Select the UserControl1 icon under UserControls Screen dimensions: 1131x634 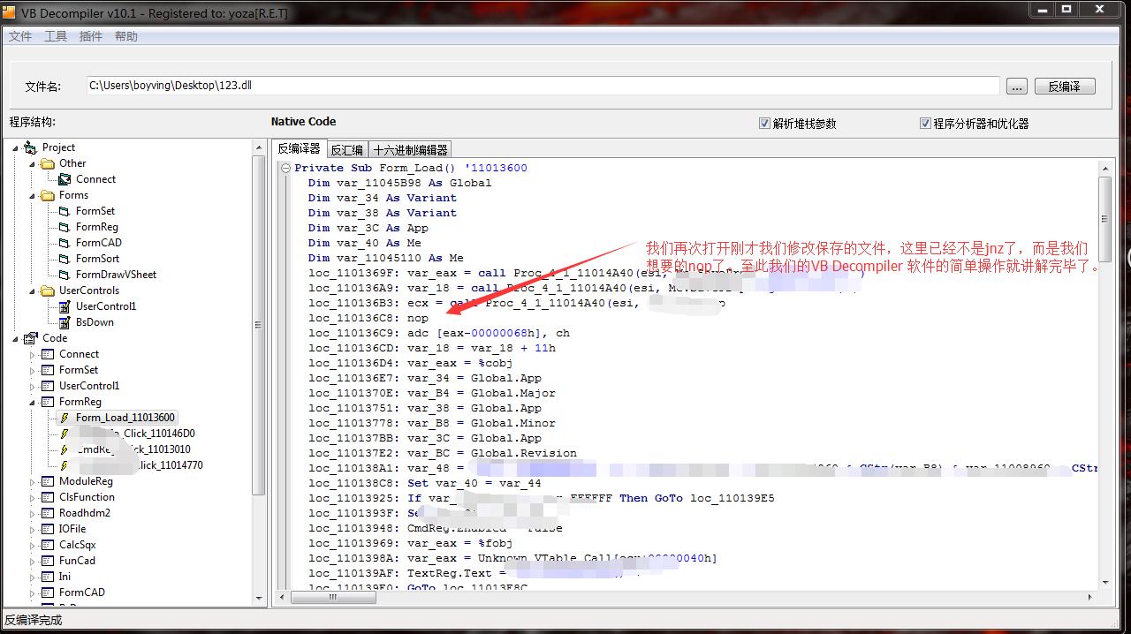(65, 306)
